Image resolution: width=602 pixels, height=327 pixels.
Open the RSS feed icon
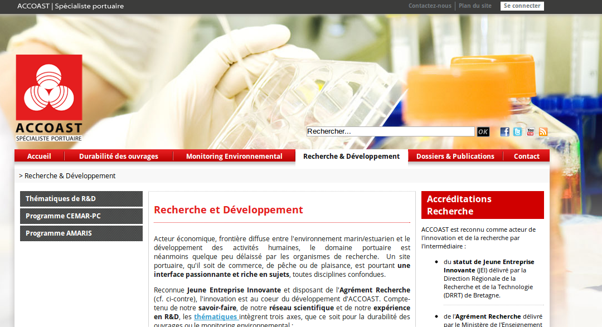click(543, 131)
